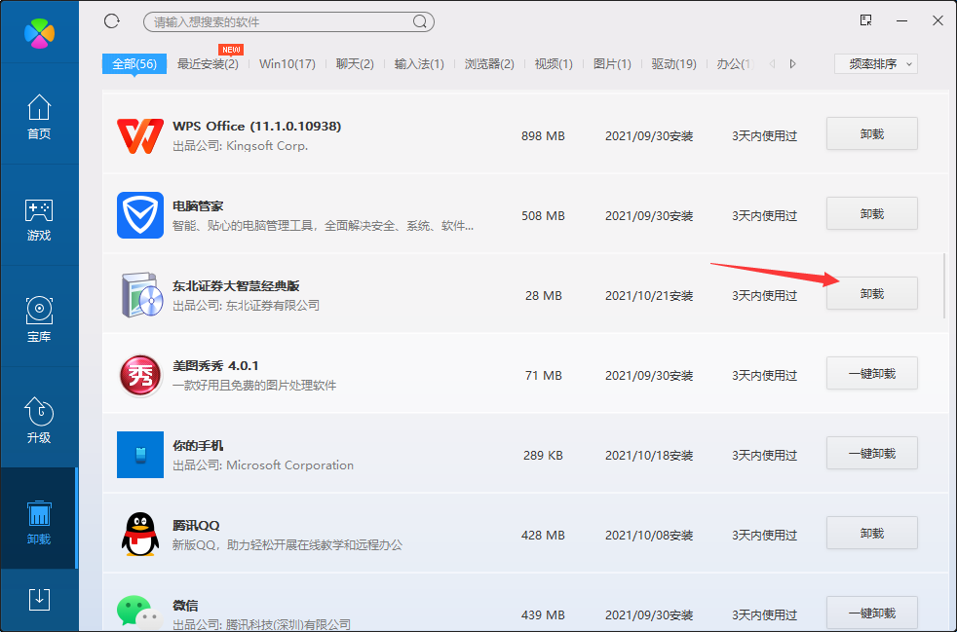The image size is (957, 632).
Task: Click the WPS Office (11.1.0.10938) title
Action: point(257,127)
